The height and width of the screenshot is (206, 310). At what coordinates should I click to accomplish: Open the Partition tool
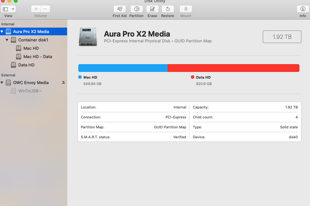[137, 9]
